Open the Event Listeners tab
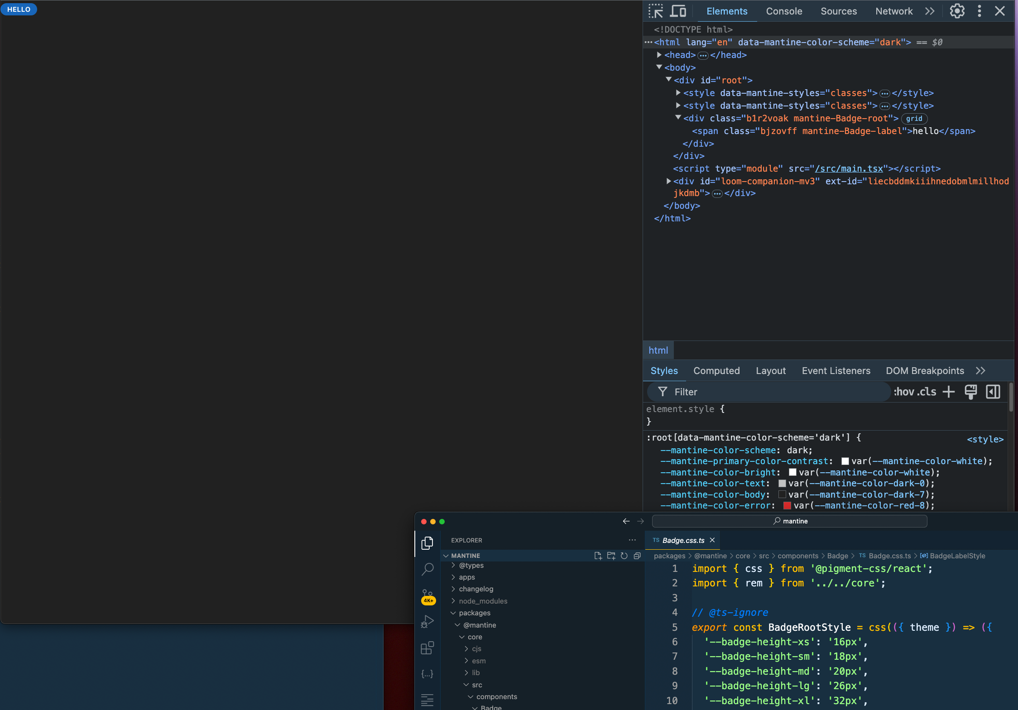The width and height of the screenshot is (1018, 710). pyautogui.click(x=836, y=370)
